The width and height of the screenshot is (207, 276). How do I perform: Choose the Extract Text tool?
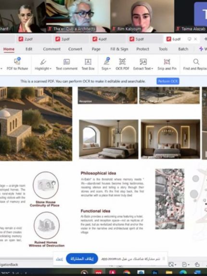143,65
